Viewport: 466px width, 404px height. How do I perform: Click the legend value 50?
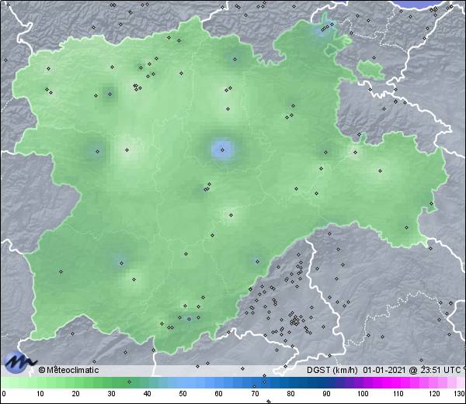coord(183,394)
